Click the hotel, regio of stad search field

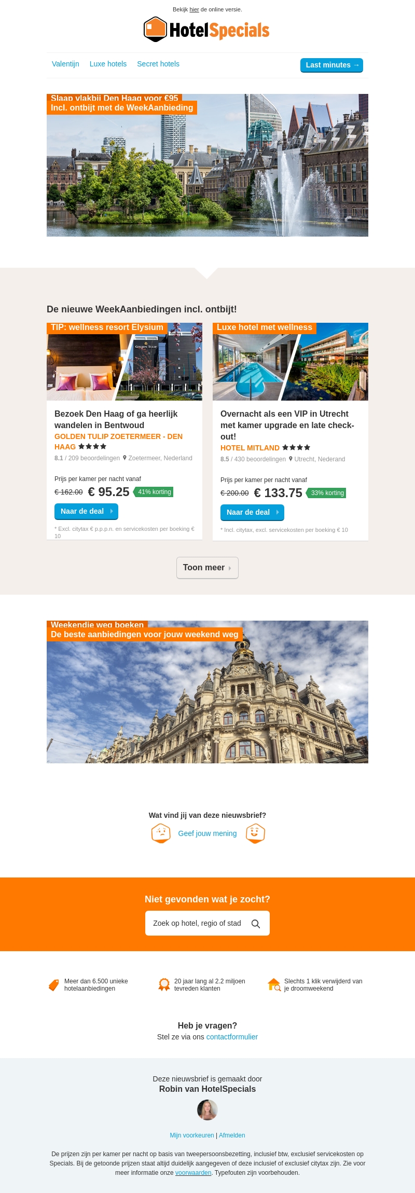click(x=208, y=923)
